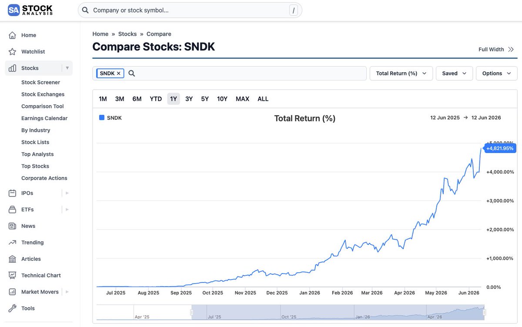Toggle SNDK series in the chart legend

(110, 118)
